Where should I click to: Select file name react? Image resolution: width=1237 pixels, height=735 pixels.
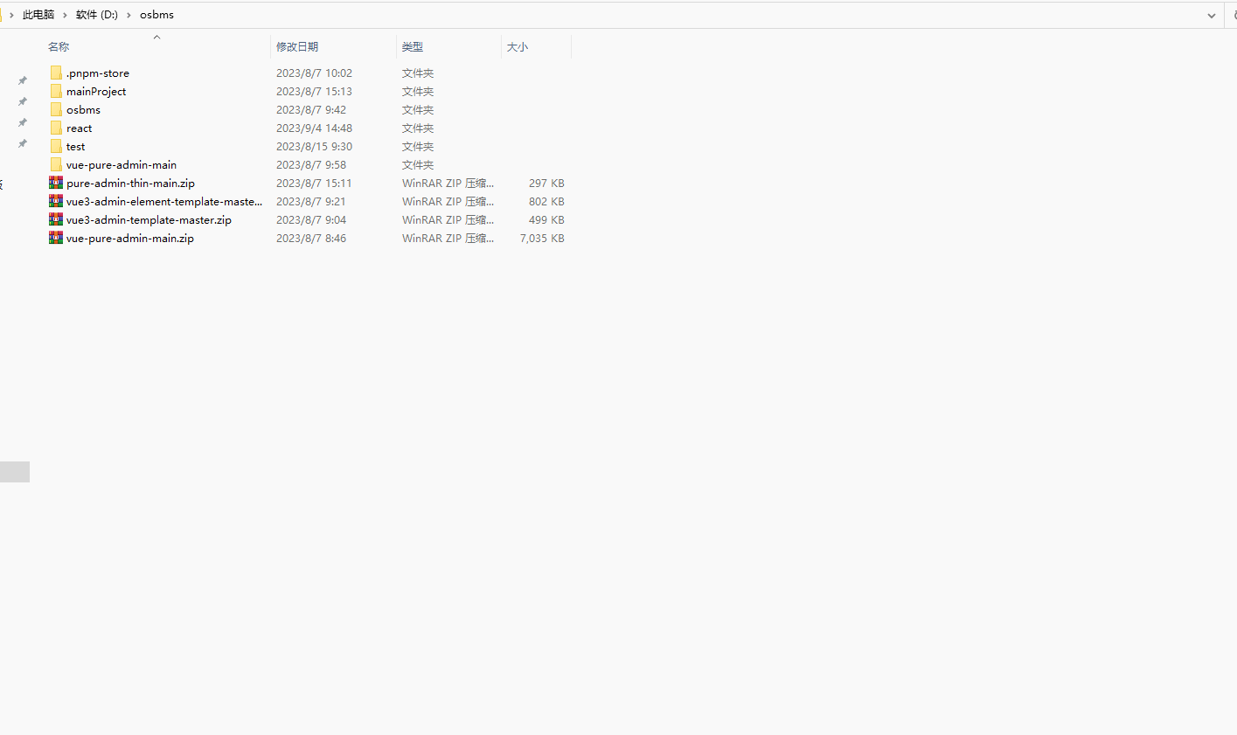(x=79, y=128)
